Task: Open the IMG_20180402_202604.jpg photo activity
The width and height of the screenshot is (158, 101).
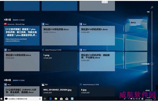Action: (x=59, y=91)
